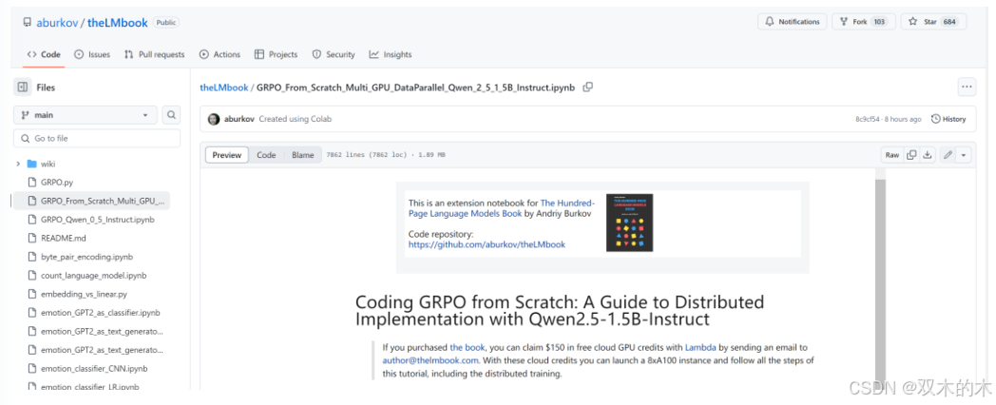Click the Public visibility badge

point(165,23)
